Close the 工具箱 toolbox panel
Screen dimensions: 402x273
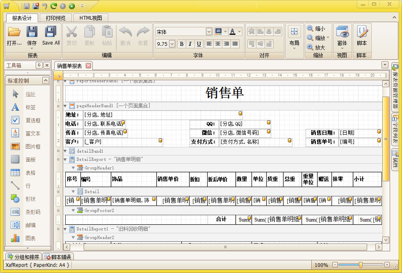[47, 65]
